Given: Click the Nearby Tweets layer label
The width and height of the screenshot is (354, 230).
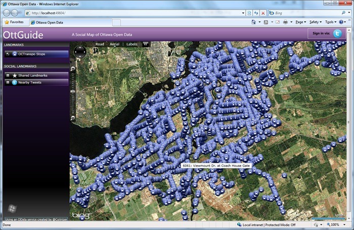Looking at the screenshot, I should (30, 82).
